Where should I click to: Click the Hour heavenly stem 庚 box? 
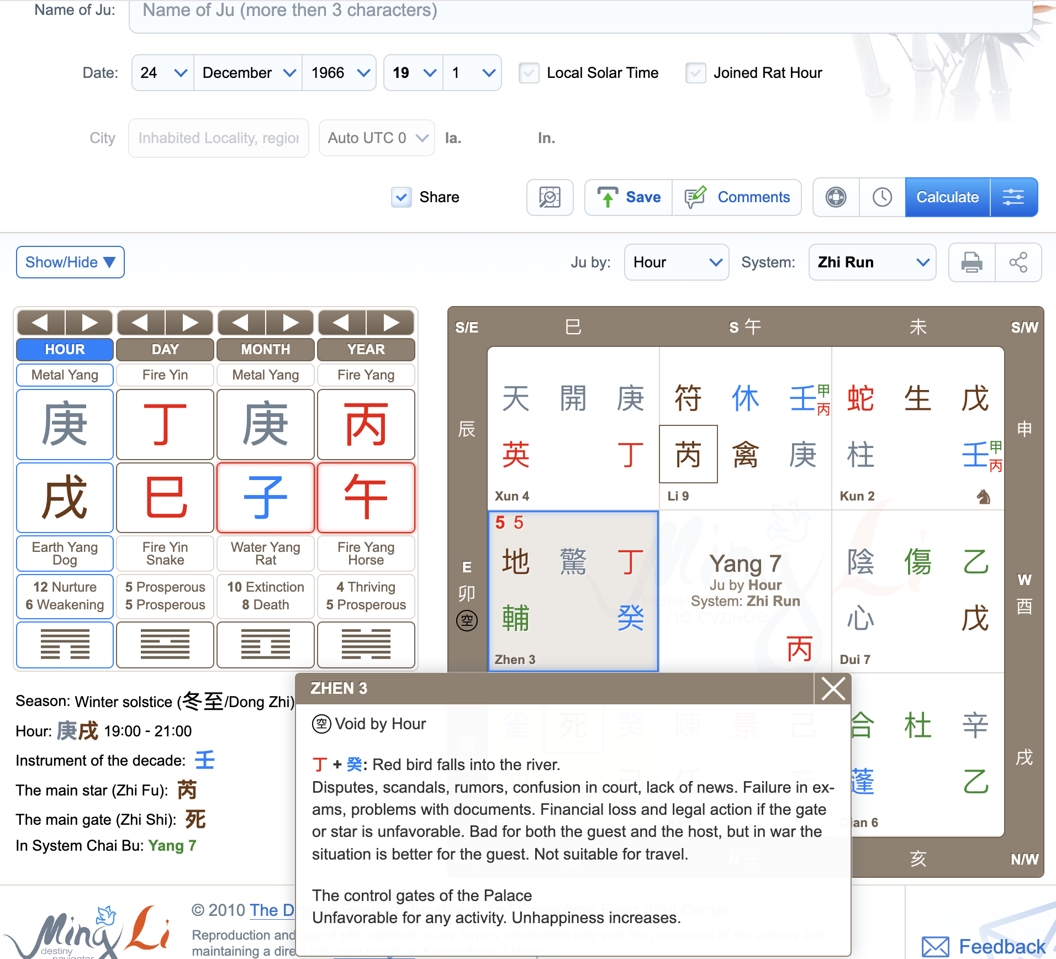coord(65,425)
